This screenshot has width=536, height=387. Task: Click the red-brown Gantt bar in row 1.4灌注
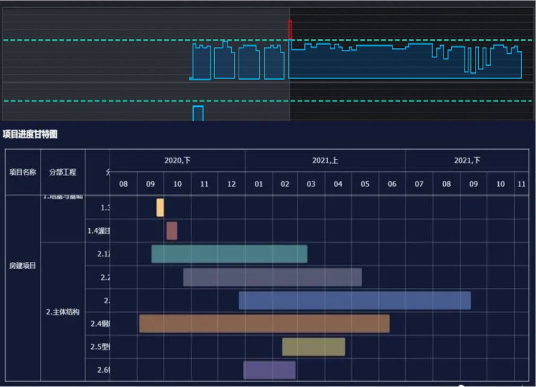pos(172,230)
